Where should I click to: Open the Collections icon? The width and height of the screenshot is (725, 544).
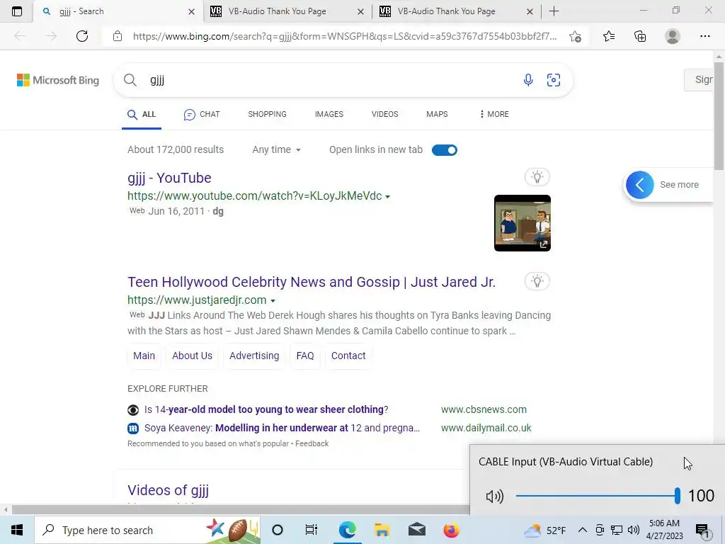tap(640, 36)
